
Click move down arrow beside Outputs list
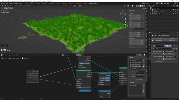click(x=143, y=91)
